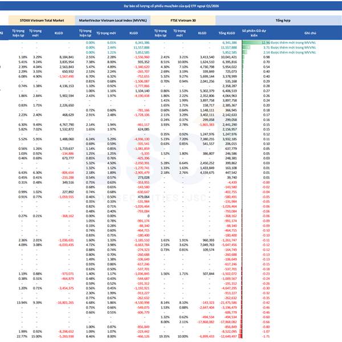Click the red value -1,556,960
This screenshot has width=342, height=342.
[x=141, y=57]
